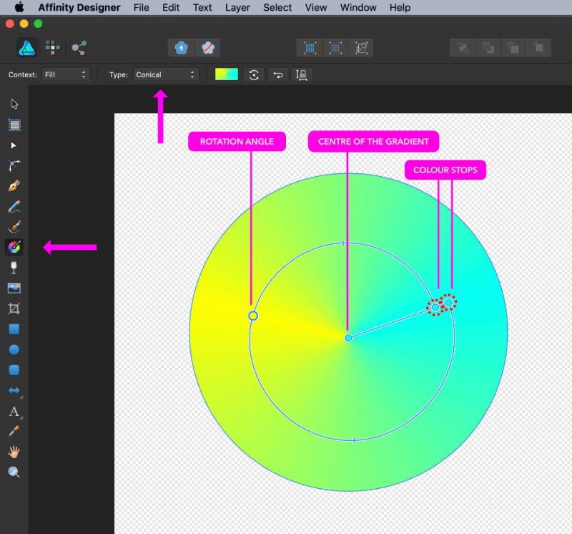Select the Colour Picker tool
The height and width of the screenshot is (534, 572).
14,429
